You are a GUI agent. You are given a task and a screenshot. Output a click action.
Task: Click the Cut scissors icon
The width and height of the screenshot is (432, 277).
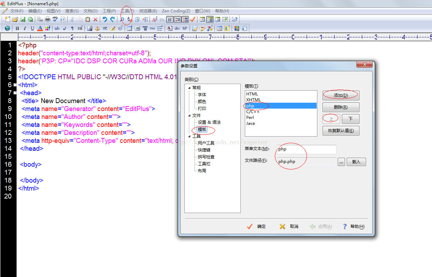[73, 19]
